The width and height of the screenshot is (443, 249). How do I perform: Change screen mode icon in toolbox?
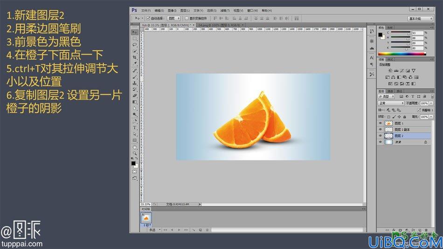coord(134,178)
